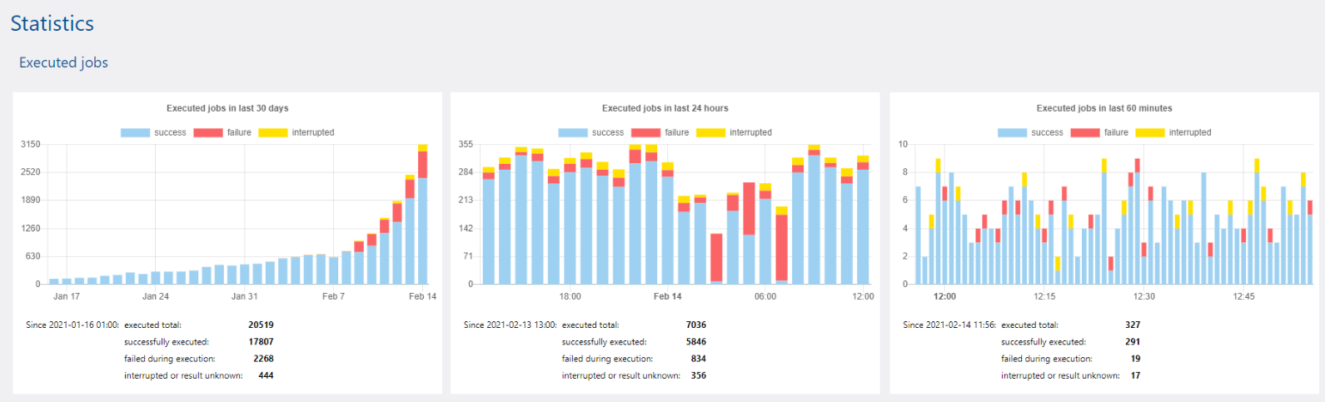Hide interrupted series in 60 minutes chart
Screen dimensions: 1325x402
(x=1149, y=132)
